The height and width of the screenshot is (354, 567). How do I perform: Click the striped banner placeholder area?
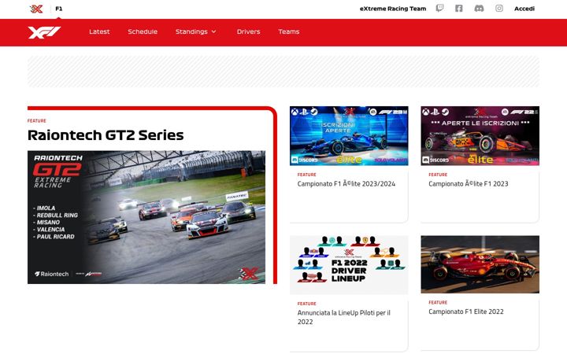[x=283, y=72]
